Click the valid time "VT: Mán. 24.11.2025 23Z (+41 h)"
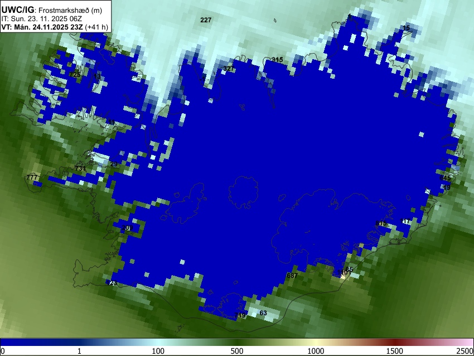 click(55, 27)
